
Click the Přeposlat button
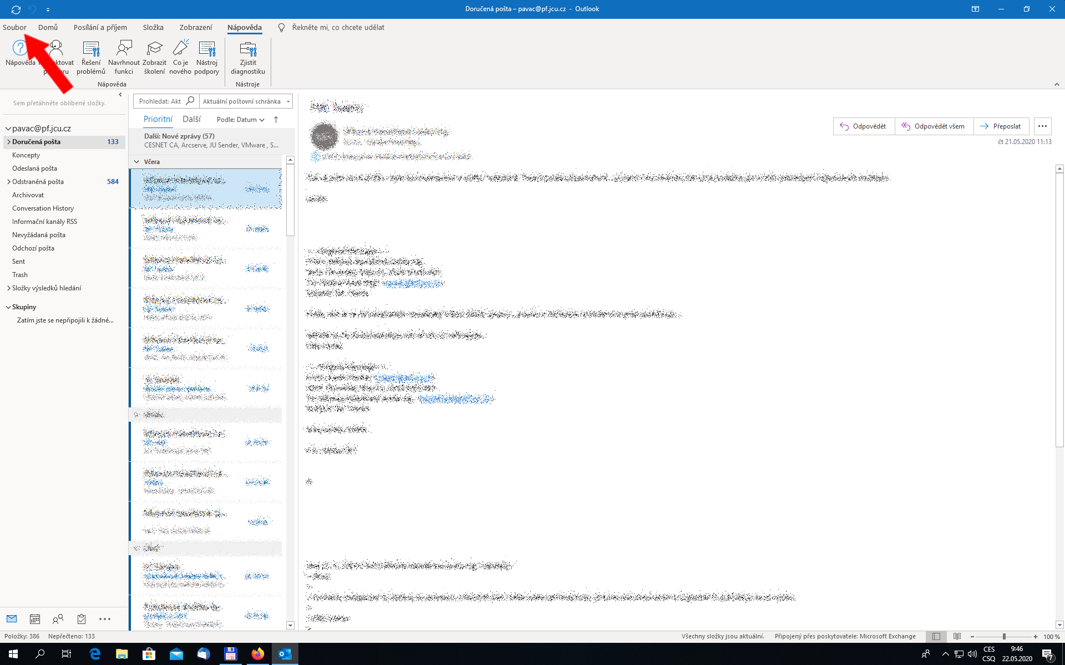tap(1001, 126)
